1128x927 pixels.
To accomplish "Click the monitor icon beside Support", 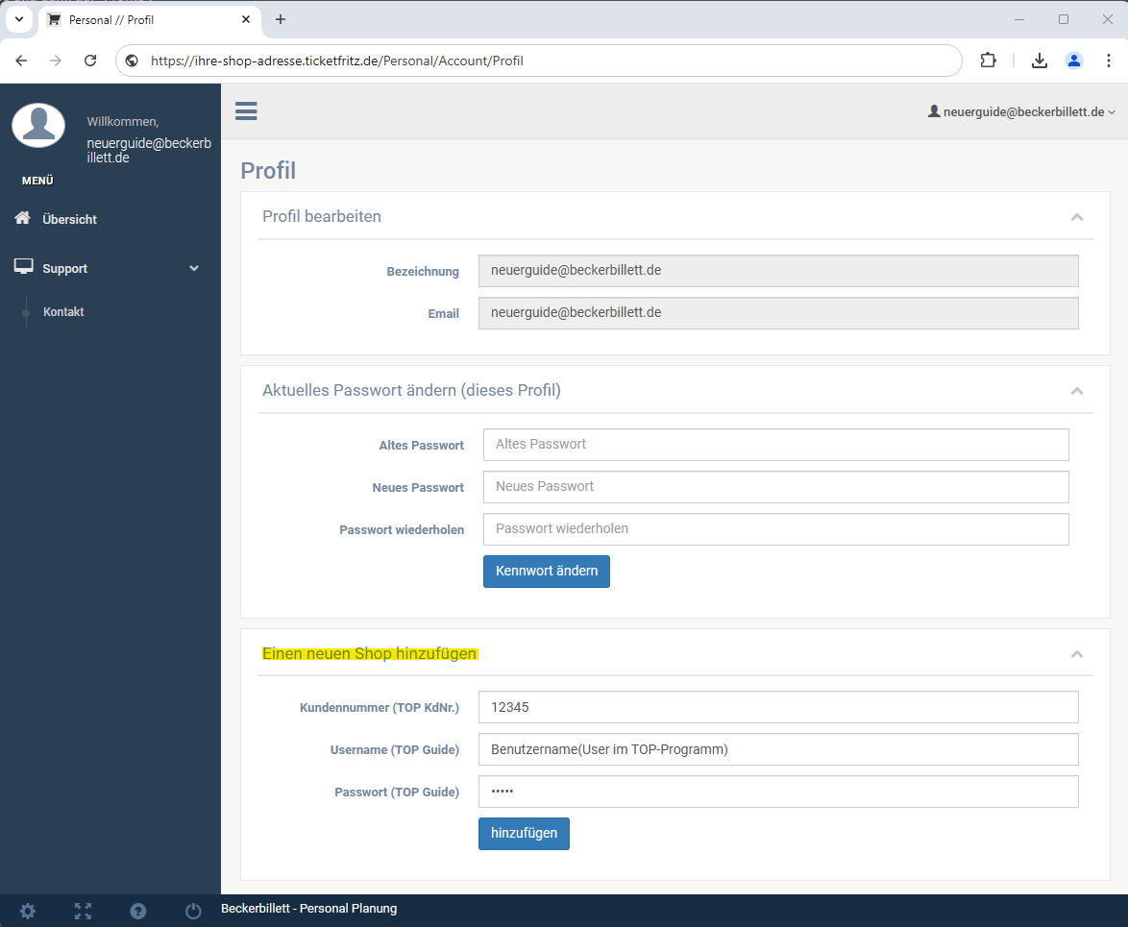I will click(x=24, y=267).
